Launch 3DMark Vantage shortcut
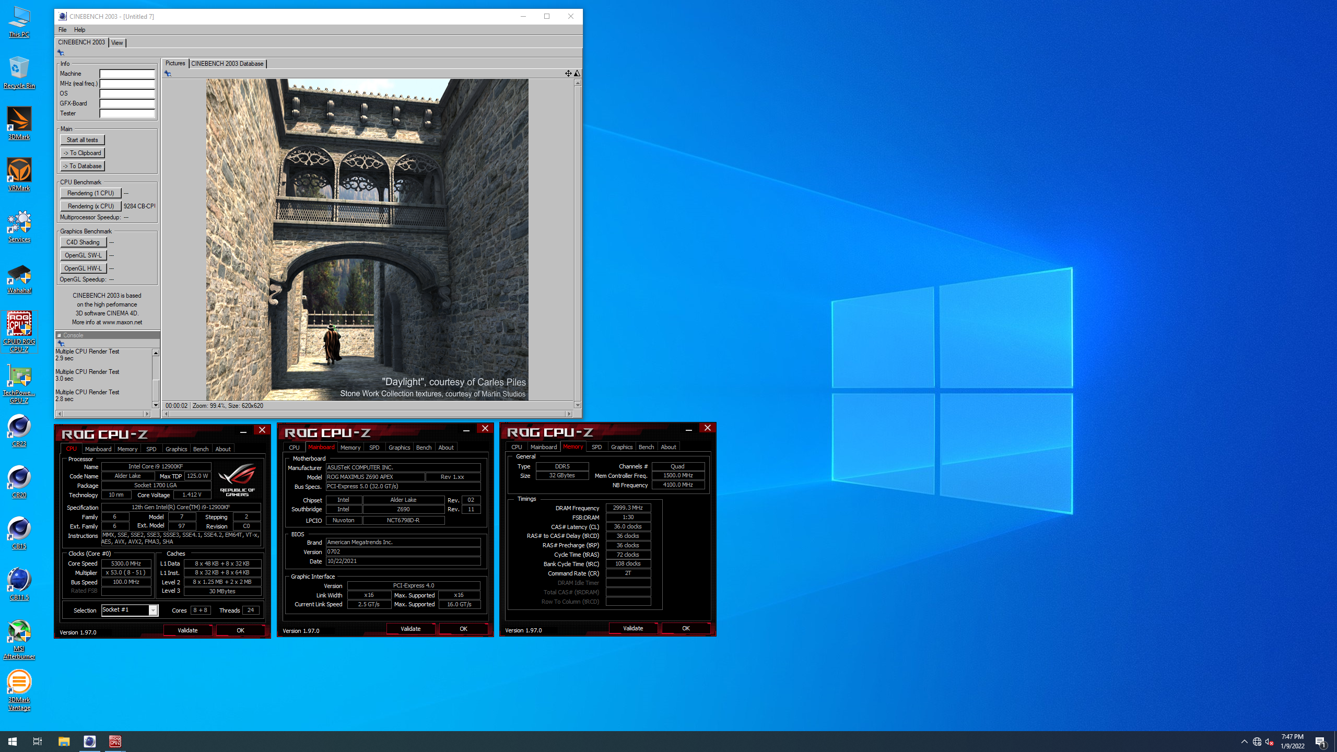 click(19, 691)
